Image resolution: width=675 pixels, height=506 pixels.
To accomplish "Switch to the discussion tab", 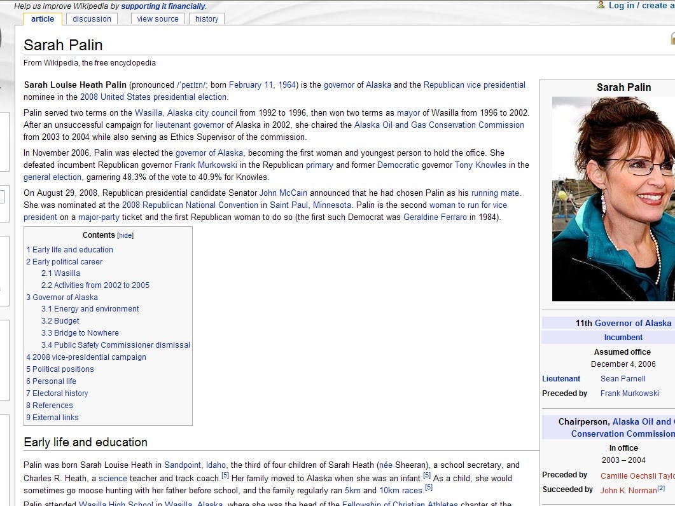I will click(92, 19).
